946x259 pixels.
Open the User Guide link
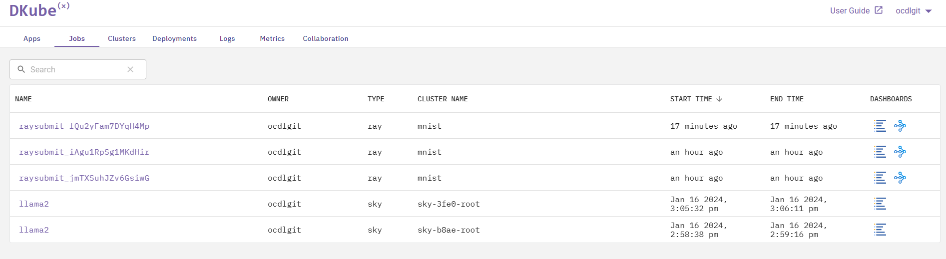856,11
